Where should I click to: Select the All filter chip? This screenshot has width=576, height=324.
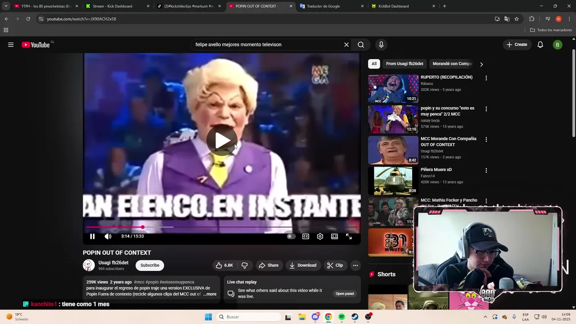(x=374, y=64)
